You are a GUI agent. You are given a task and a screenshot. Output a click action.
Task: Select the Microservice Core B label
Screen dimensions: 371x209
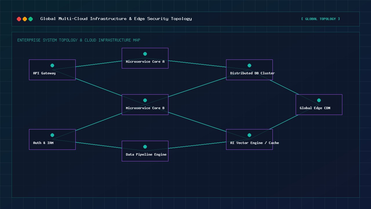coord(145,108)
